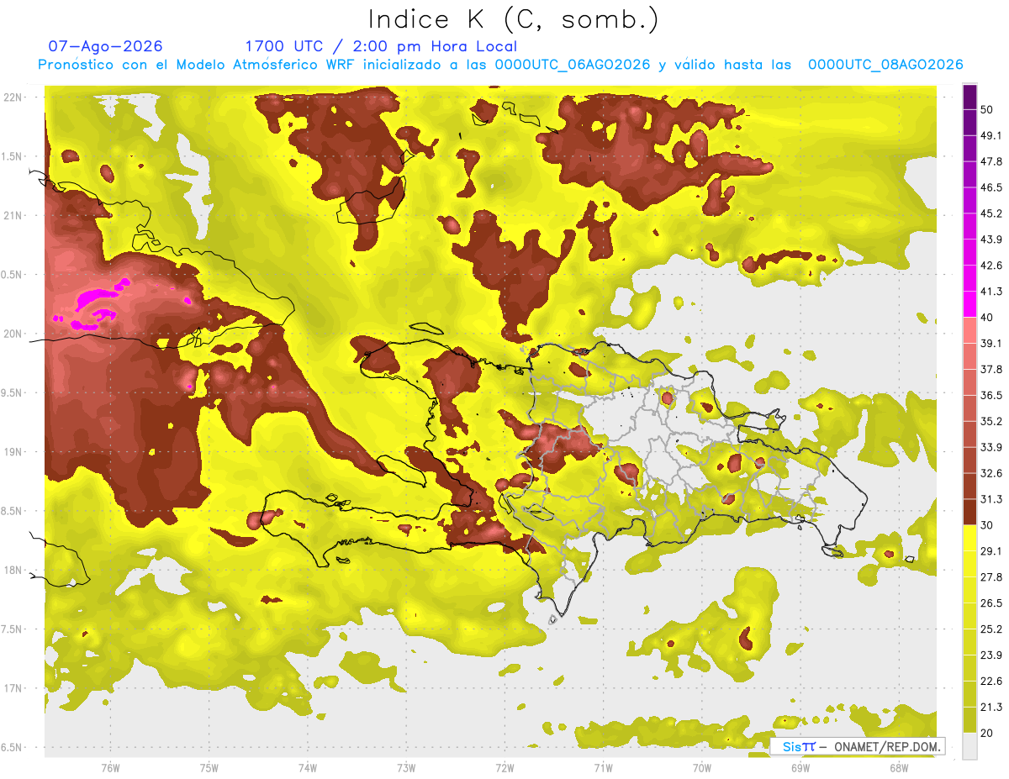Image resolution: width=1009 pixels, height=779 pixels.
Task: Click the '70W' longitude label
Action: pyautogui.click(x=701, y=767)
